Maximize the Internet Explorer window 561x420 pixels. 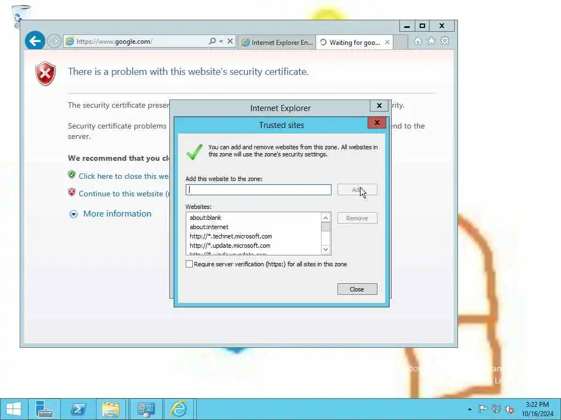click(x=422, y=26)
